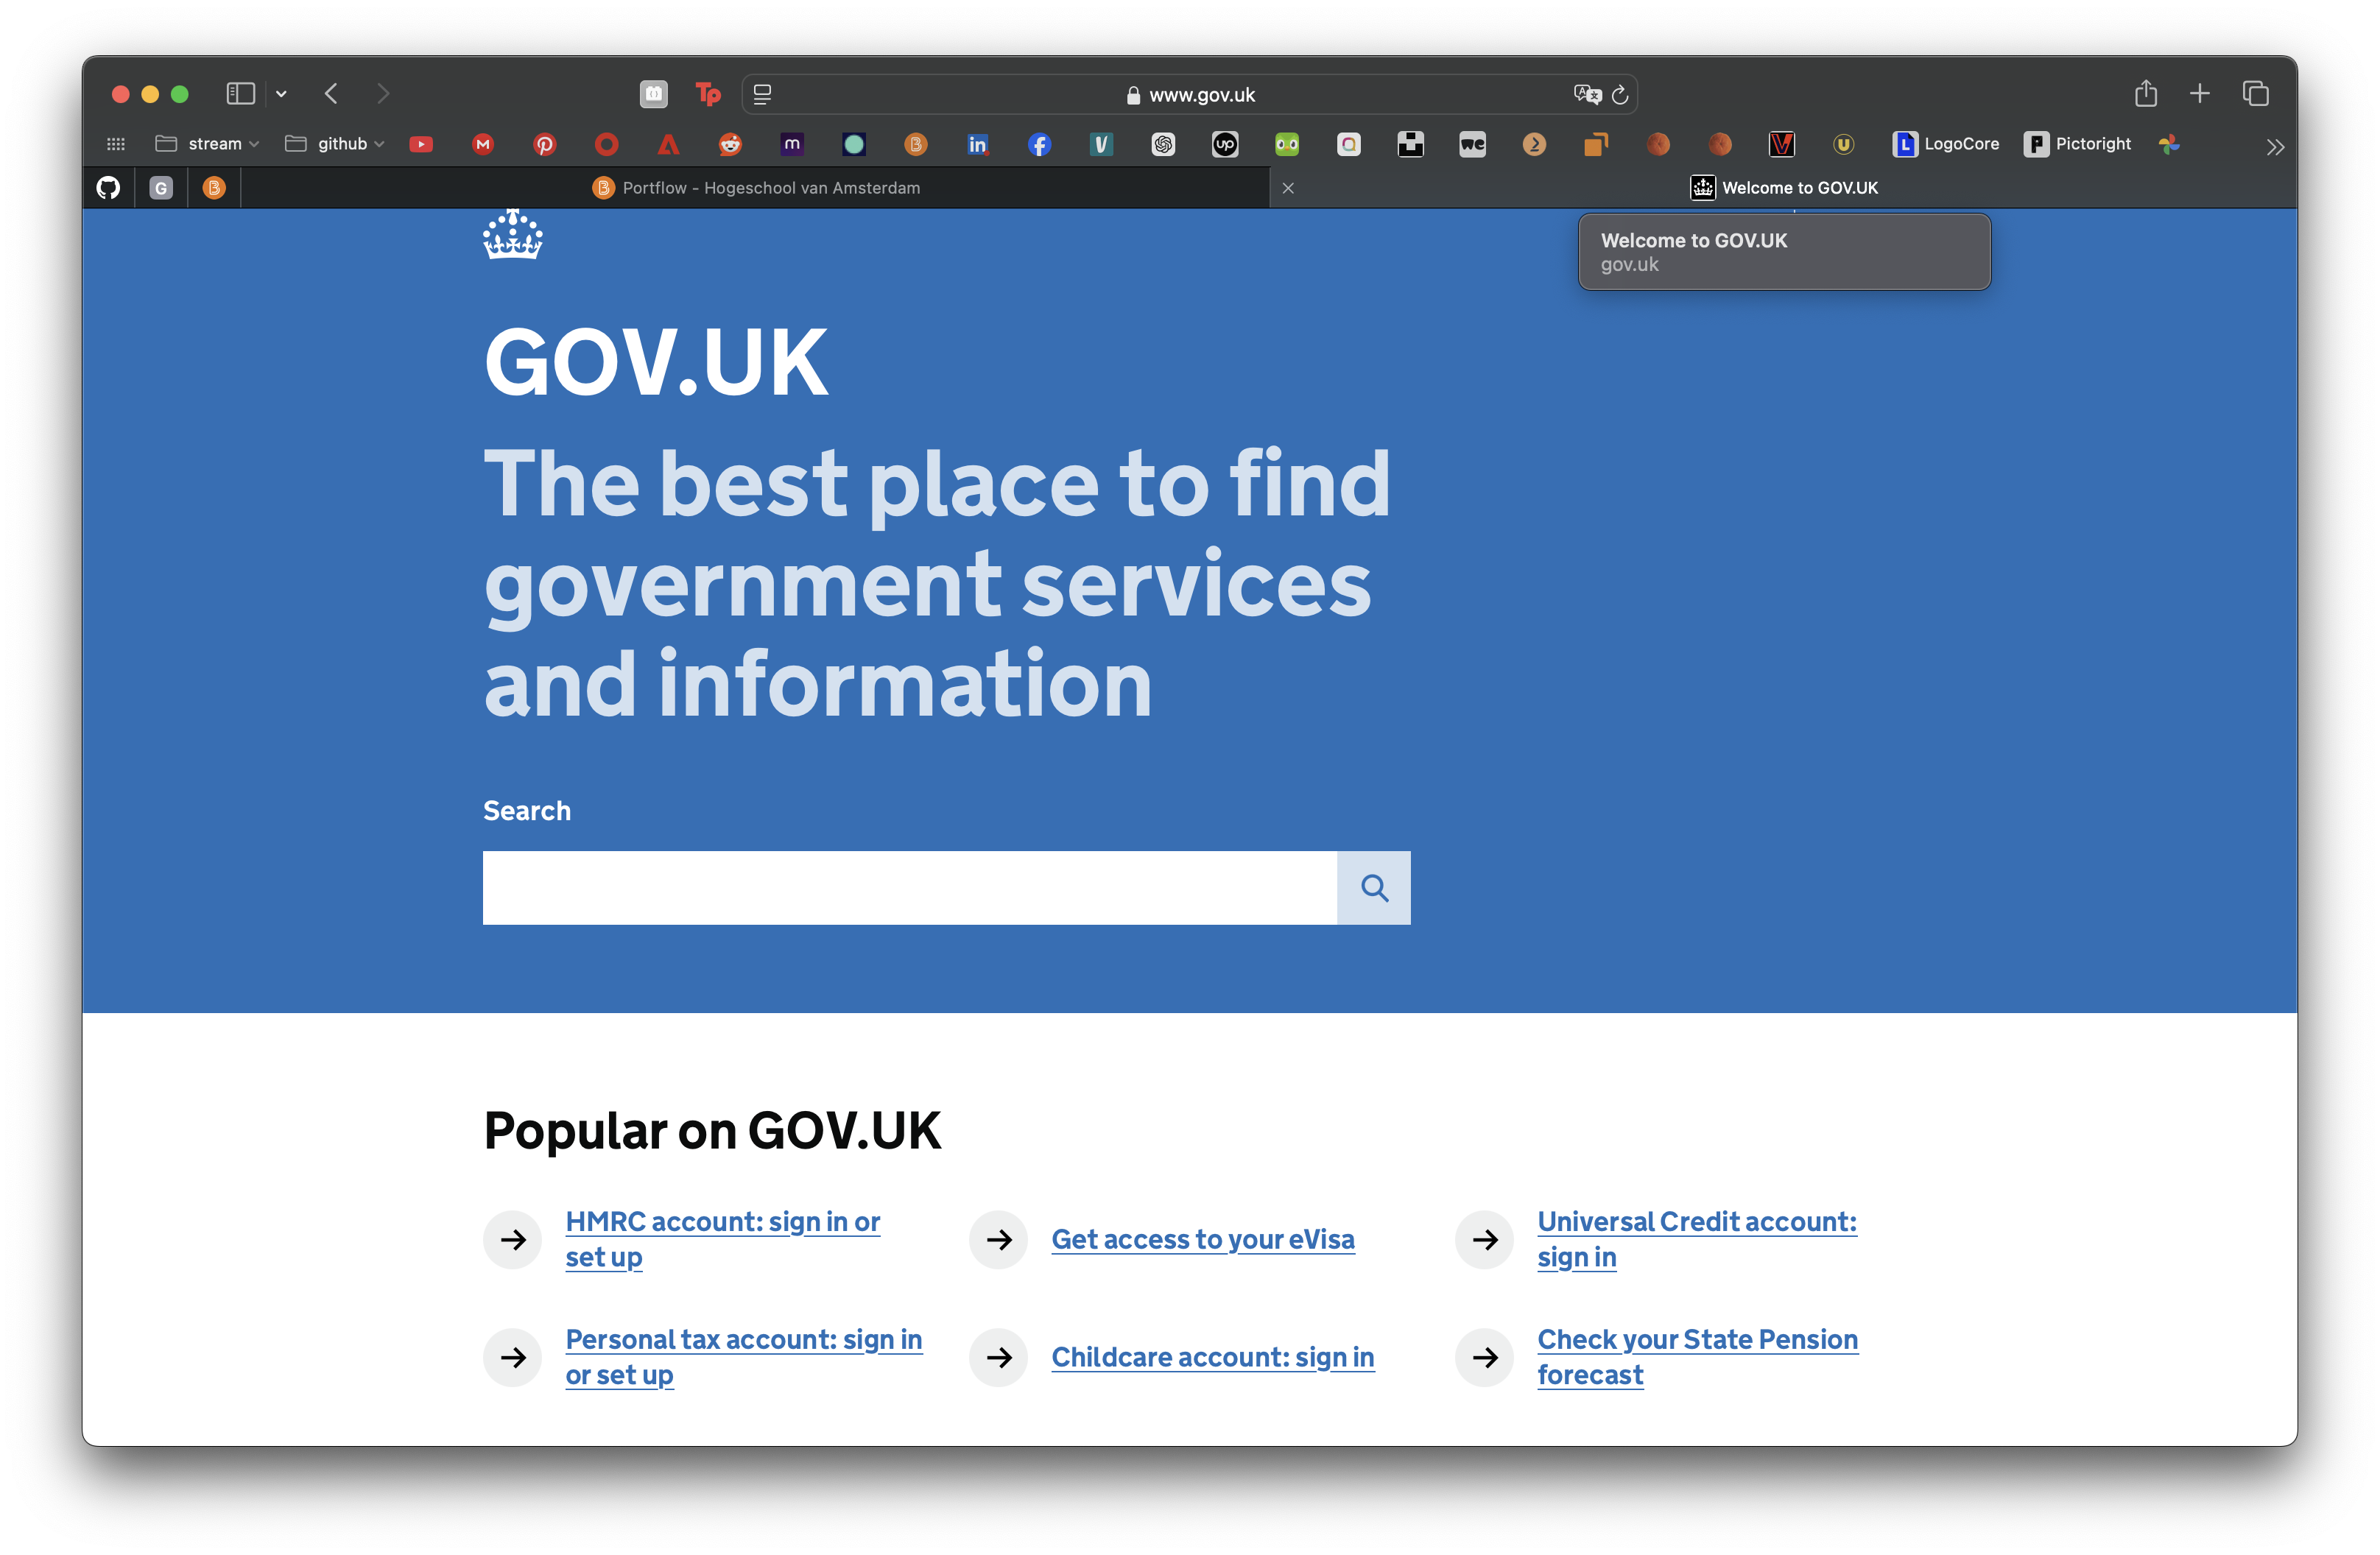This screenshot has height=1555, width=2380.
Task: Show the Reader view icon in address bar
Action: coord(762,94)
